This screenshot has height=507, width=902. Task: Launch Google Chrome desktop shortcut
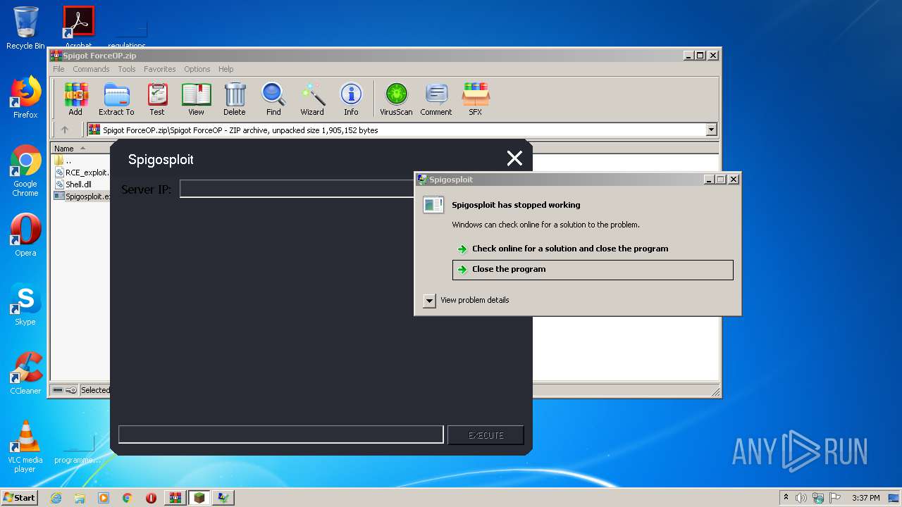pyautogui.click(x=25, y=171)
